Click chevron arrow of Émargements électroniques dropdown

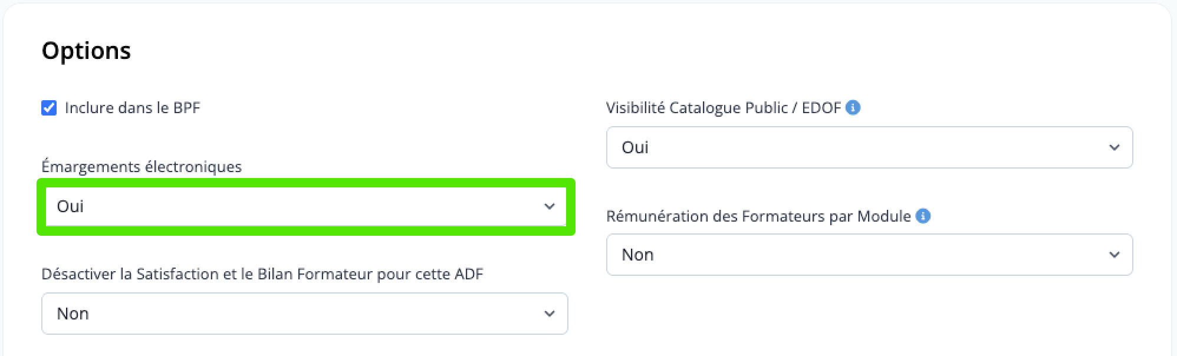(x=549, y=206)
